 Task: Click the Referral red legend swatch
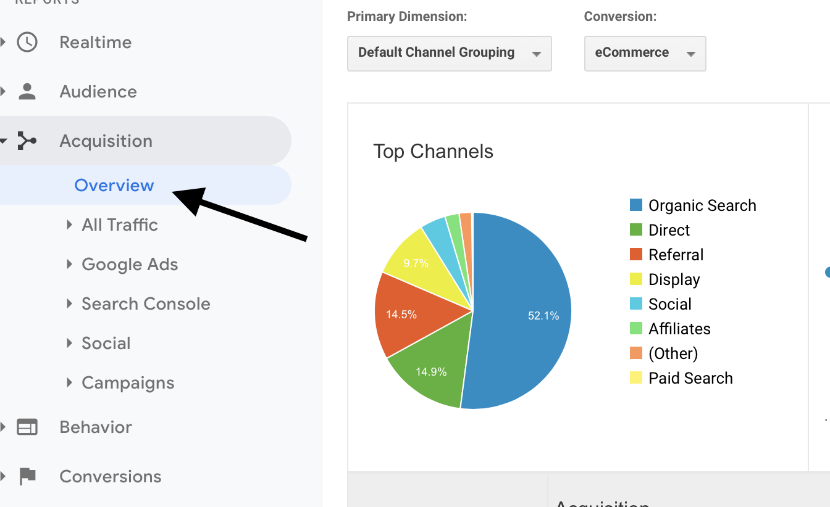636,255
